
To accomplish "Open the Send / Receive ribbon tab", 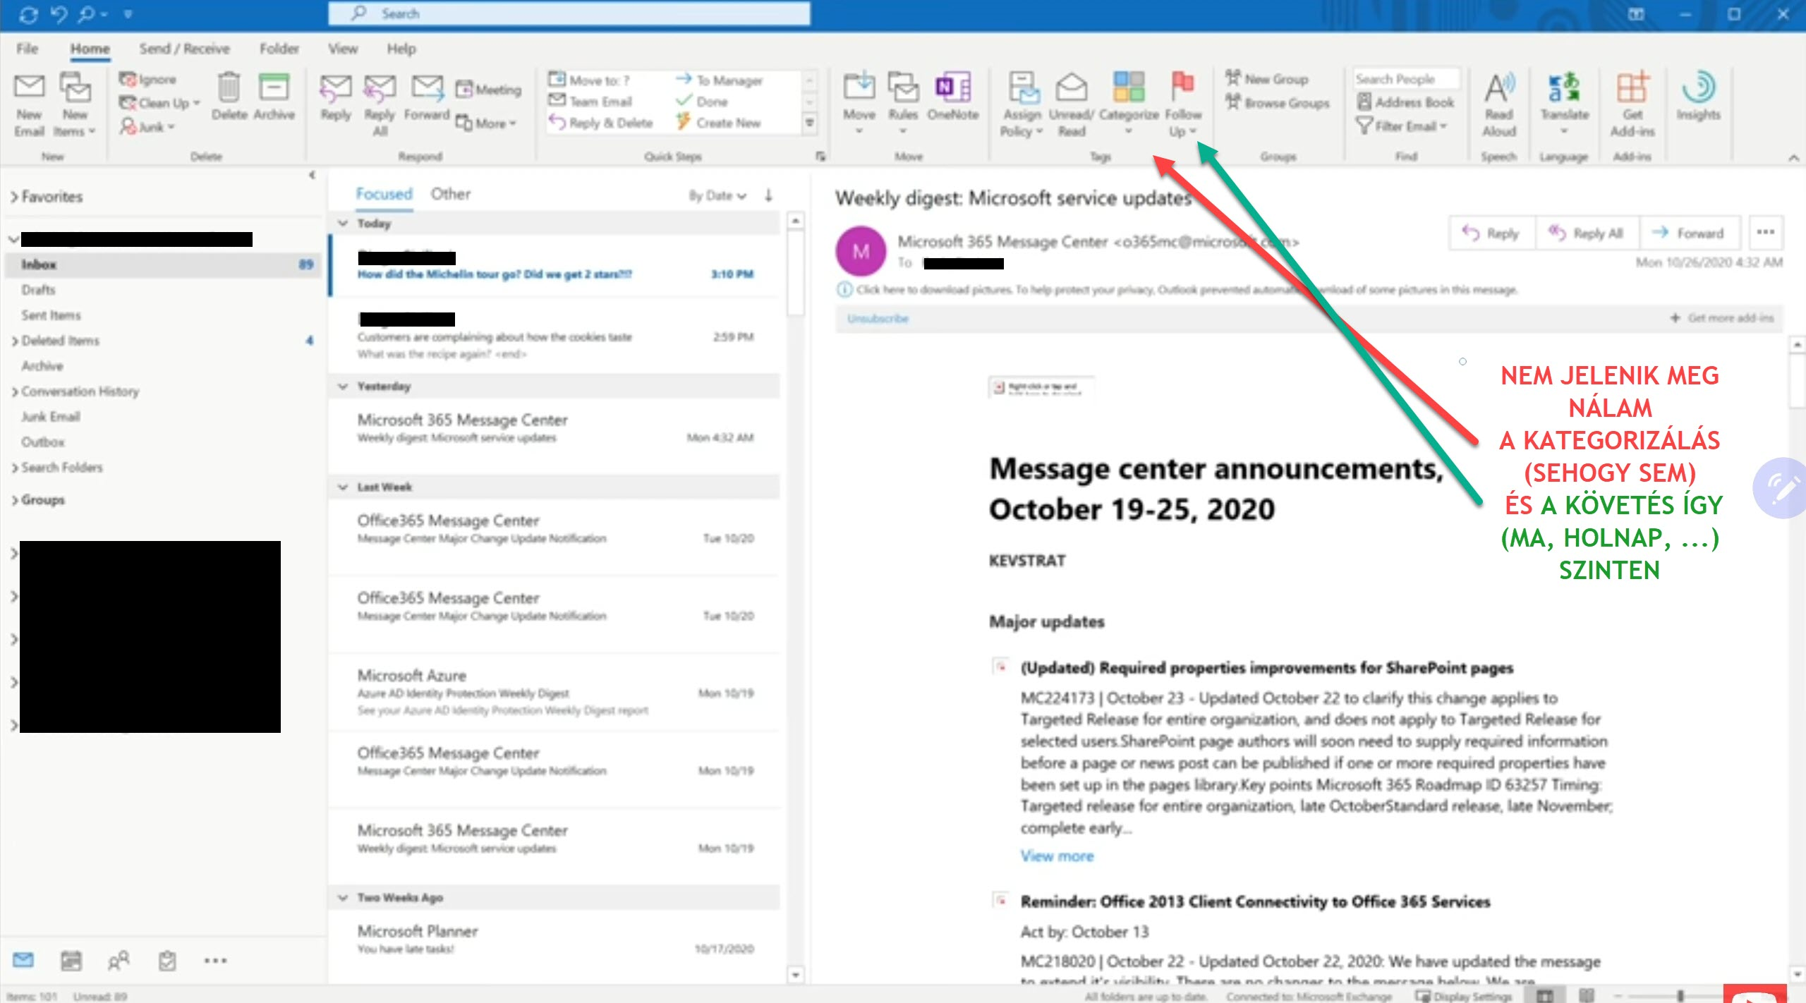I will 184,49.
